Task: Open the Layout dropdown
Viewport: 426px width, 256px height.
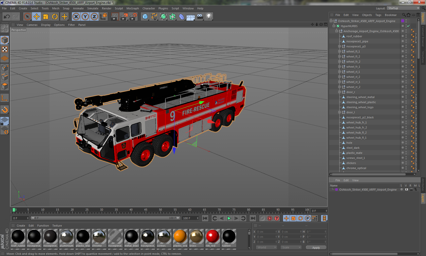Action: (403, 8)
